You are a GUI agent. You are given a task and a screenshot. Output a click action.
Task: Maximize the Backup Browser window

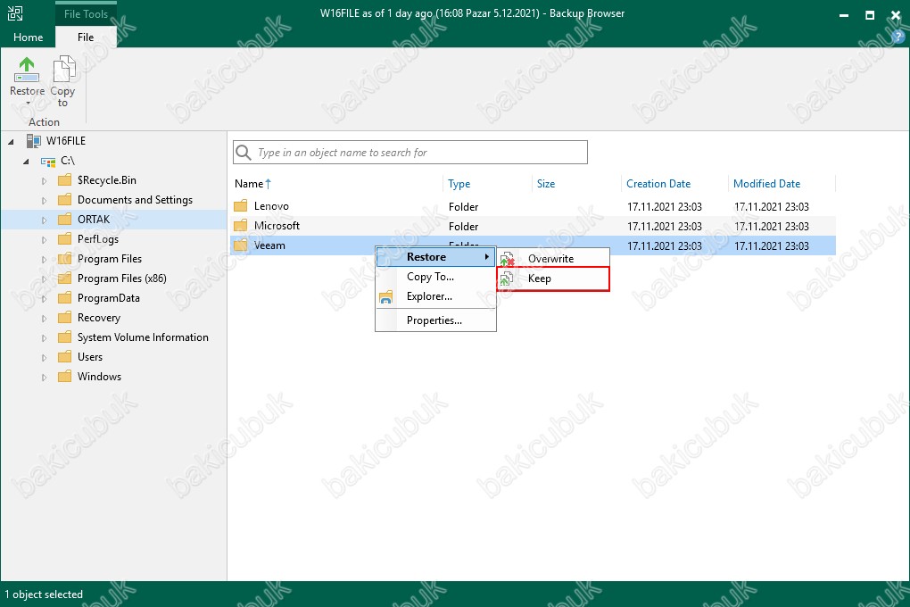pyautogui.click(x=869, y=15)
